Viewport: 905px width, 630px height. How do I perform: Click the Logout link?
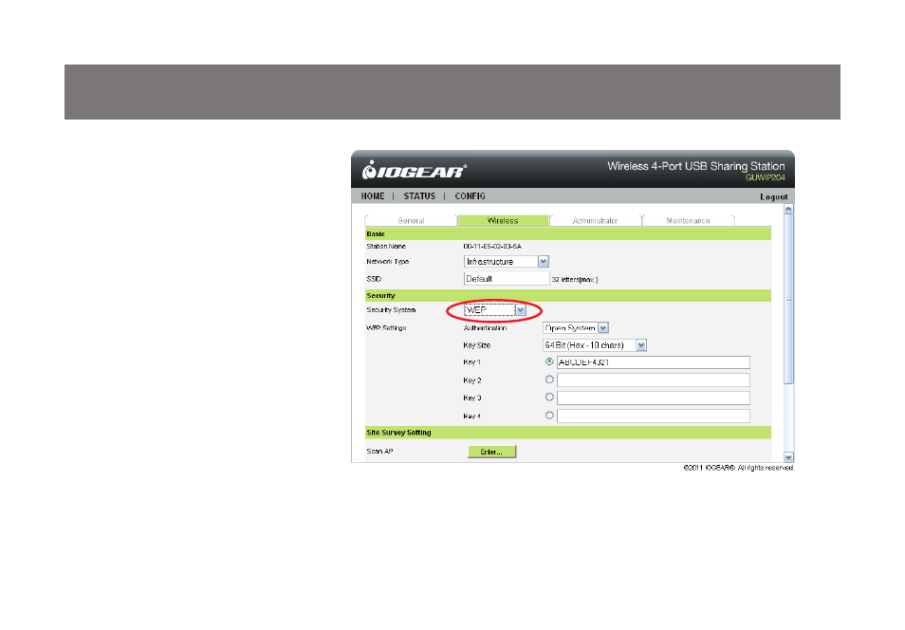[773, 197]
